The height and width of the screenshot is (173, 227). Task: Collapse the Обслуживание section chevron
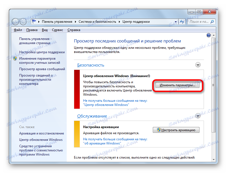click(x=198, y=116)
